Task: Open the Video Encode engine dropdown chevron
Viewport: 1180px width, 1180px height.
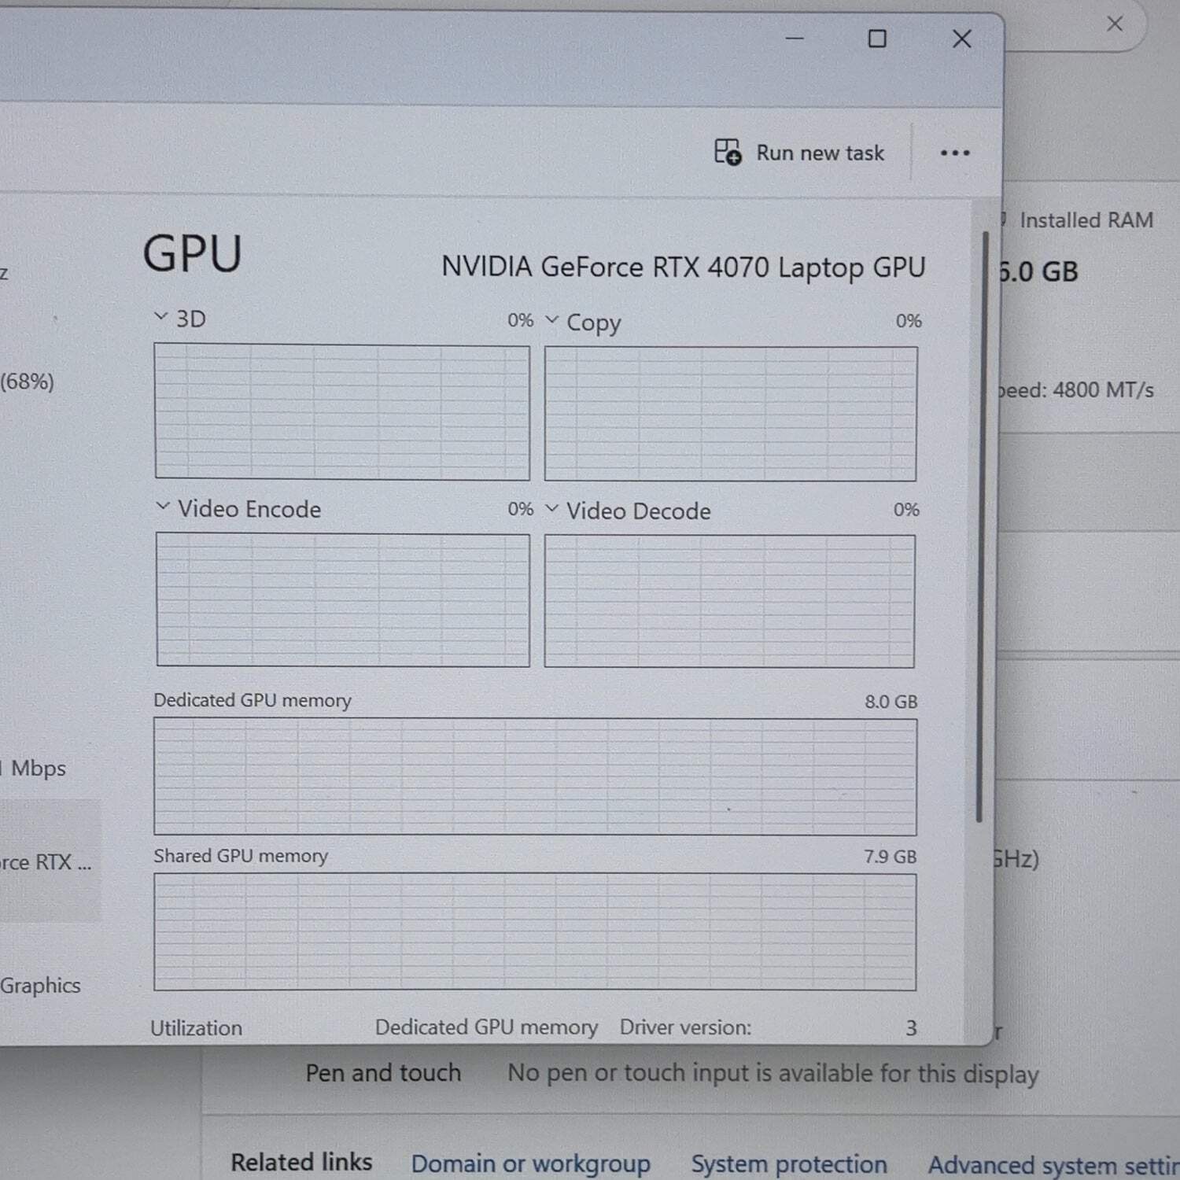Action: pos(163,507)
